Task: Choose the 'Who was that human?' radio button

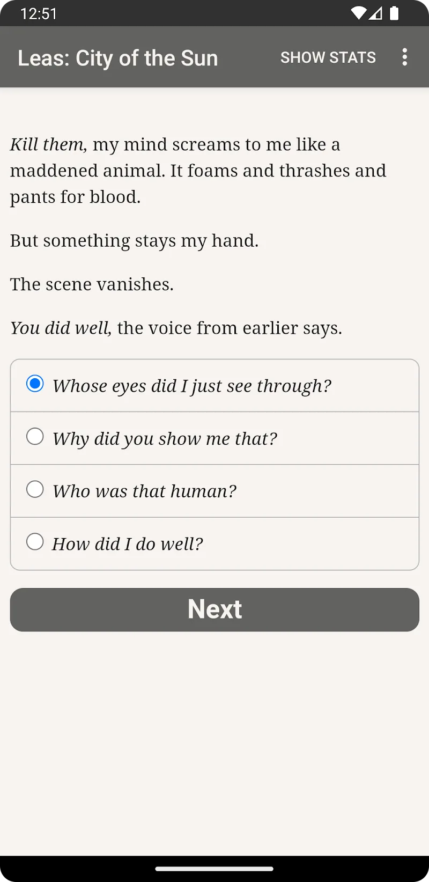Action: 35,489
